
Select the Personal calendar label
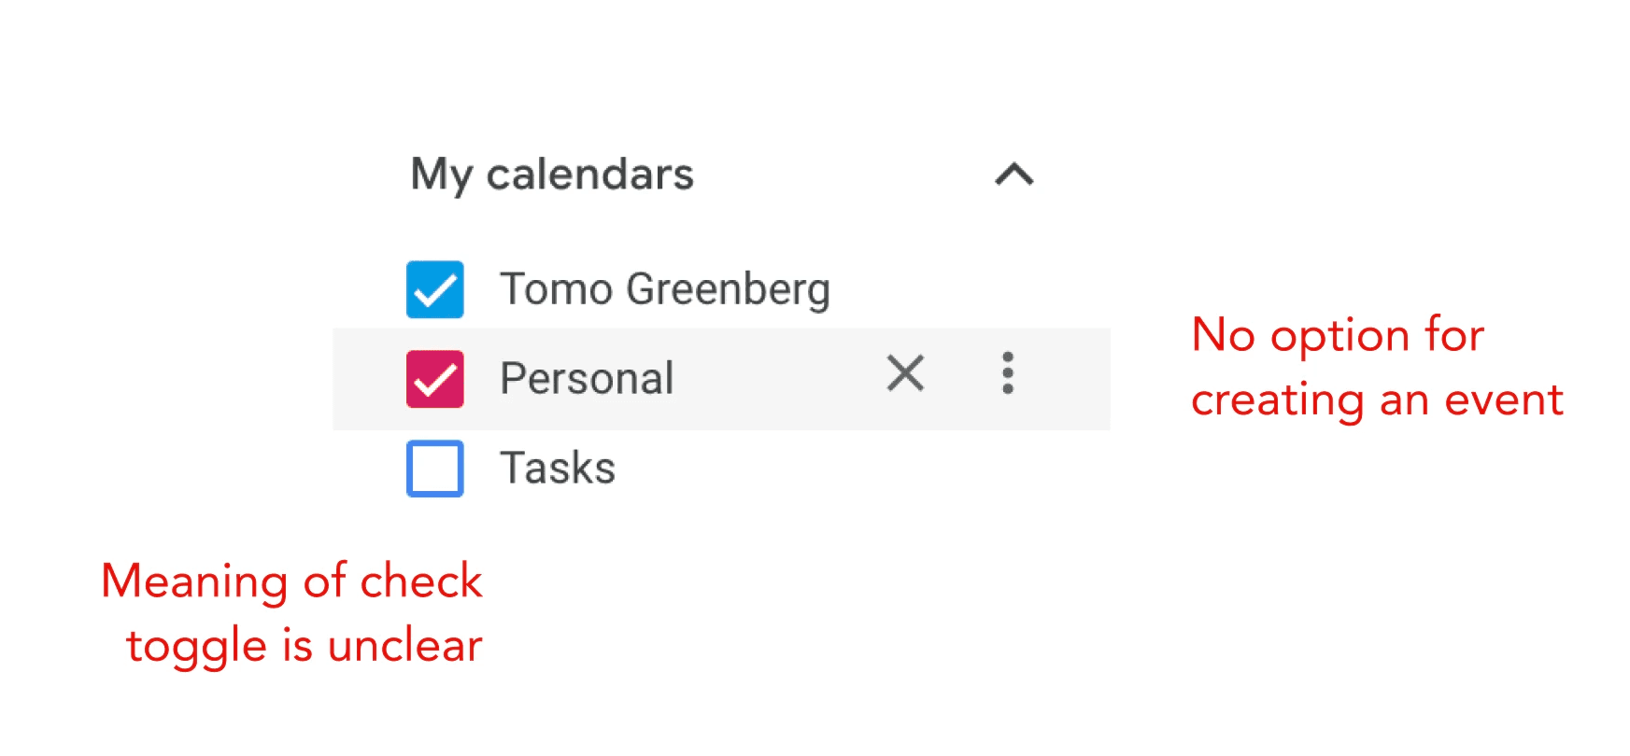click(587, 379)
